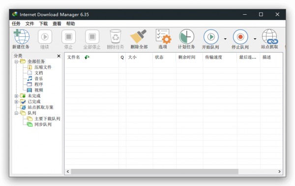The height and width of the screenshot is (186, 295).
Task: Open dropdown arrow next to 停止队列
Action: click(255, 39)
